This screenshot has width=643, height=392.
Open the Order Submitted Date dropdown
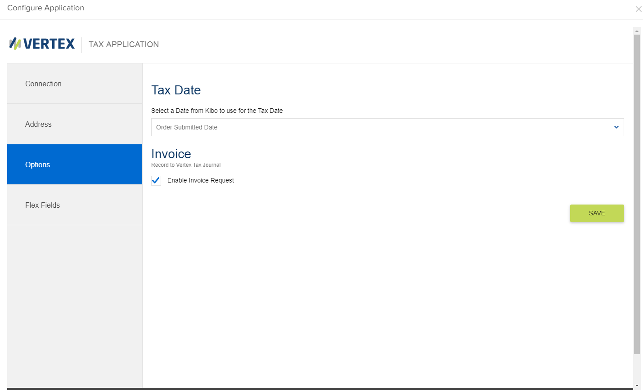[387, 127]
